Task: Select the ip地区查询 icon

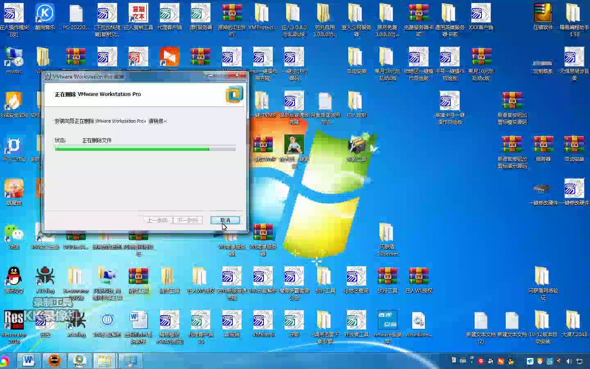Action: tap(356, 280)
